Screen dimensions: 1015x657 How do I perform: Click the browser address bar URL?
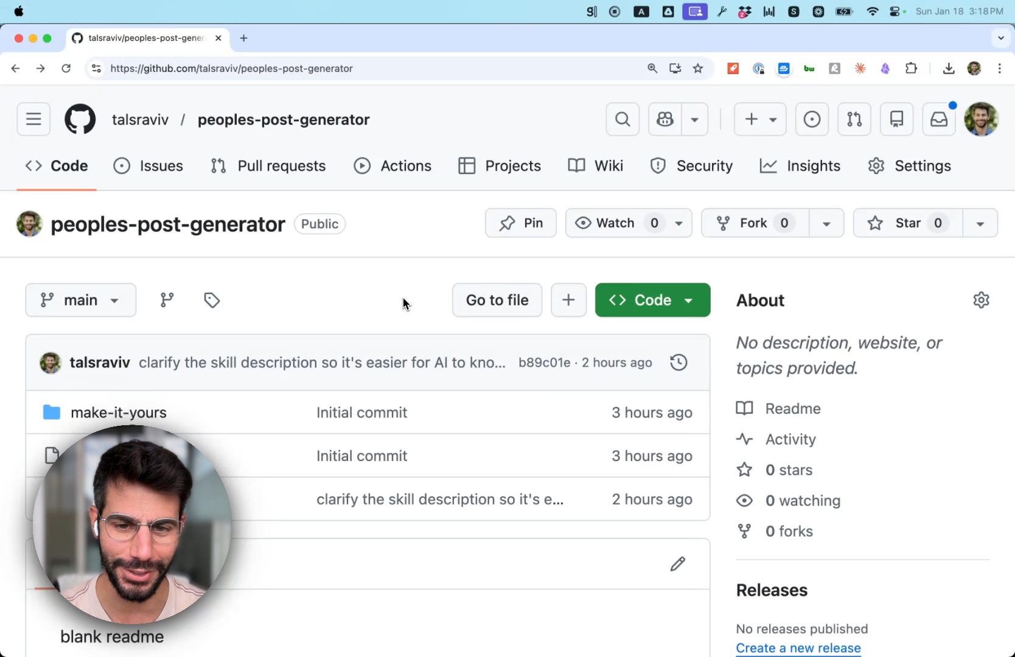[231, 69]
